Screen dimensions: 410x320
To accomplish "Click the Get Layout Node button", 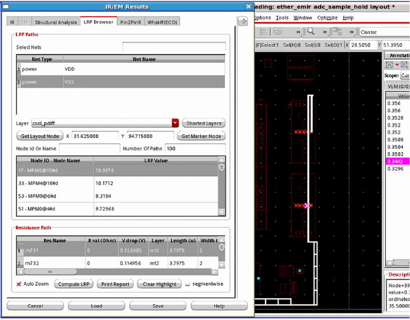I will [x=40, y=136].
